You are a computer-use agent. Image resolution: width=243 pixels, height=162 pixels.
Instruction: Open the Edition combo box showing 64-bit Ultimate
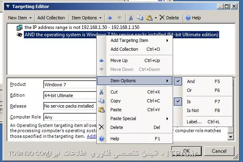tap(70, 96)
